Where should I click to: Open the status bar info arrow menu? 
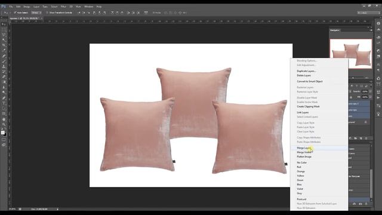click(57, 209)
